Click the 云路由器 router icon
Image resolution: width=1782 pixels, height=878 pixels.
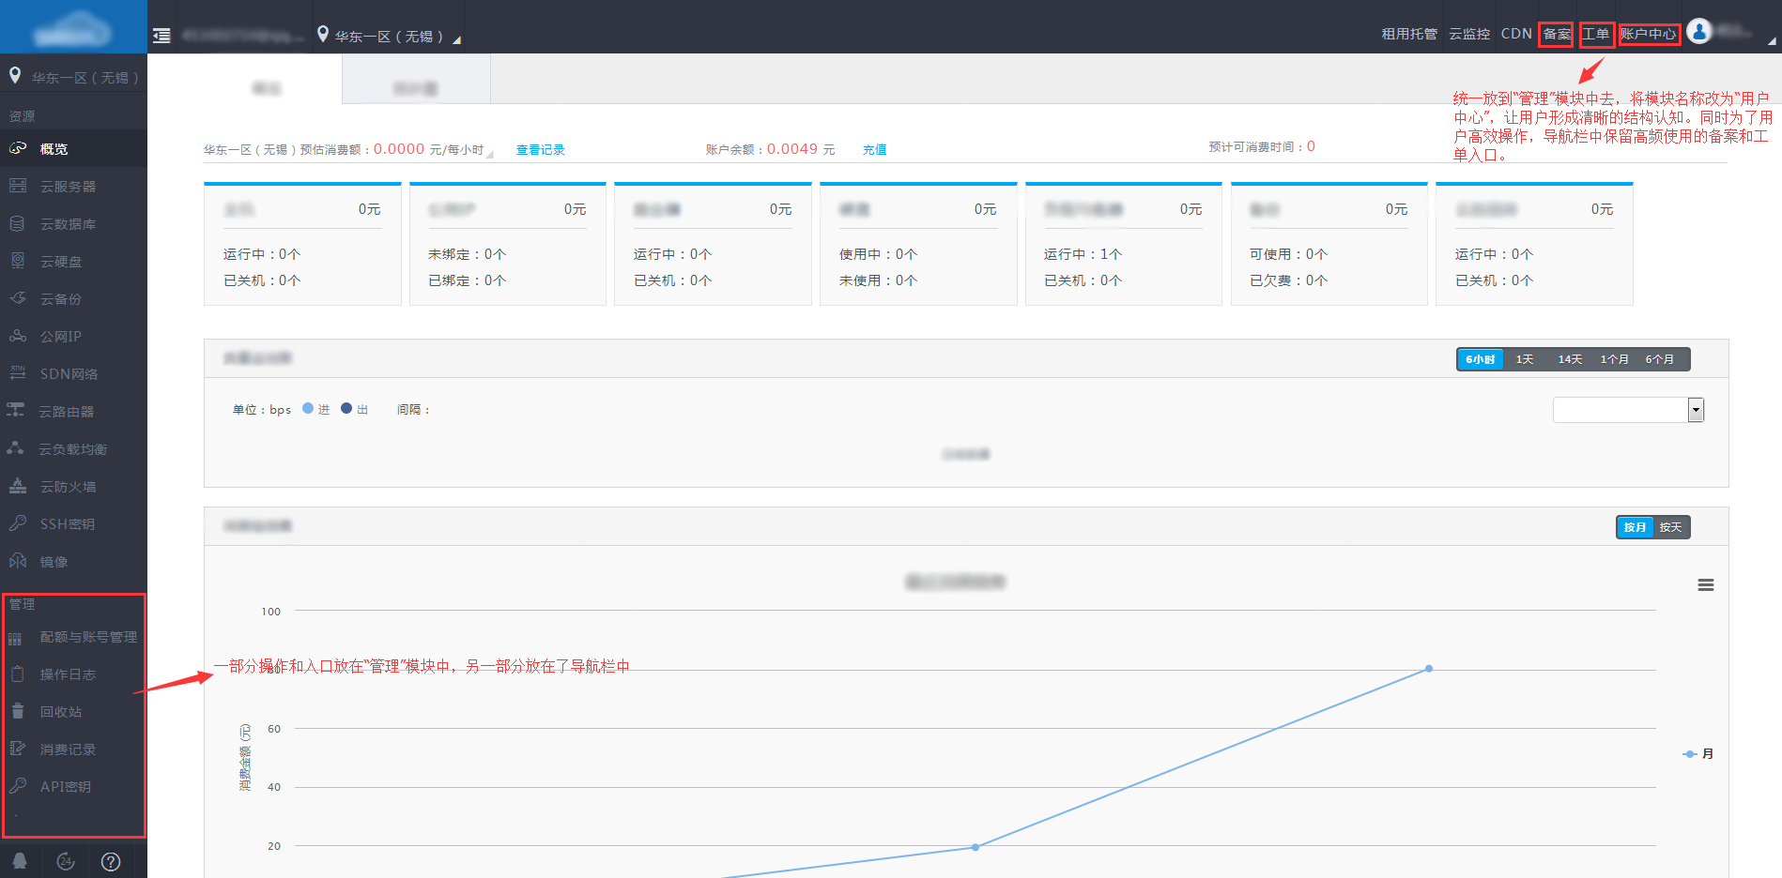[16, 410]
